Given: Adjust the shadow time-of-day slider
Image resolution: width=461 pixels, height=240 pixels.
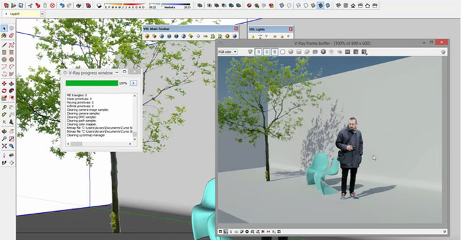Looking at the screenshot, I should point(170,5).
